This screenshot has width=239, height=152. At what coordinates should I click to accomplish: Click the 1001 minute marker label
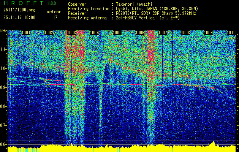tap(26, 33)
